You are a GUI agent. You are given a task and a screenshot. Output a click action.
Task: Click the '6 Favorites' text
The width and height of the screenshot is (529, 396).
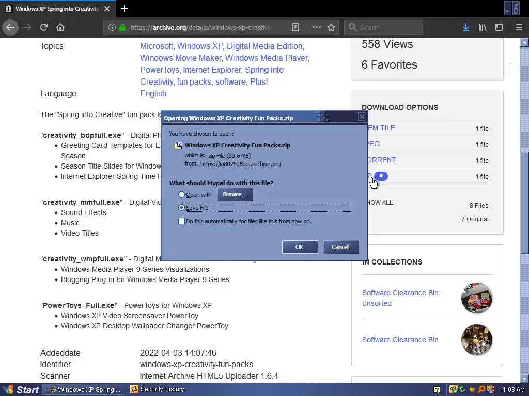pyautogui.click(x=390, y=64)
